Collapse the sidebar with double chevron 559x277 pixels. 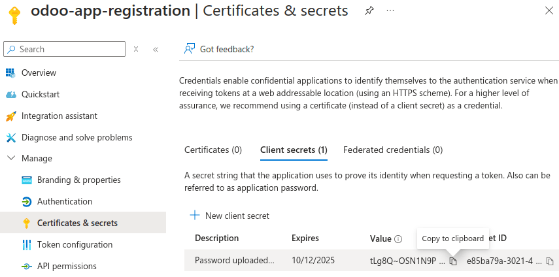(x=156, y=49)
